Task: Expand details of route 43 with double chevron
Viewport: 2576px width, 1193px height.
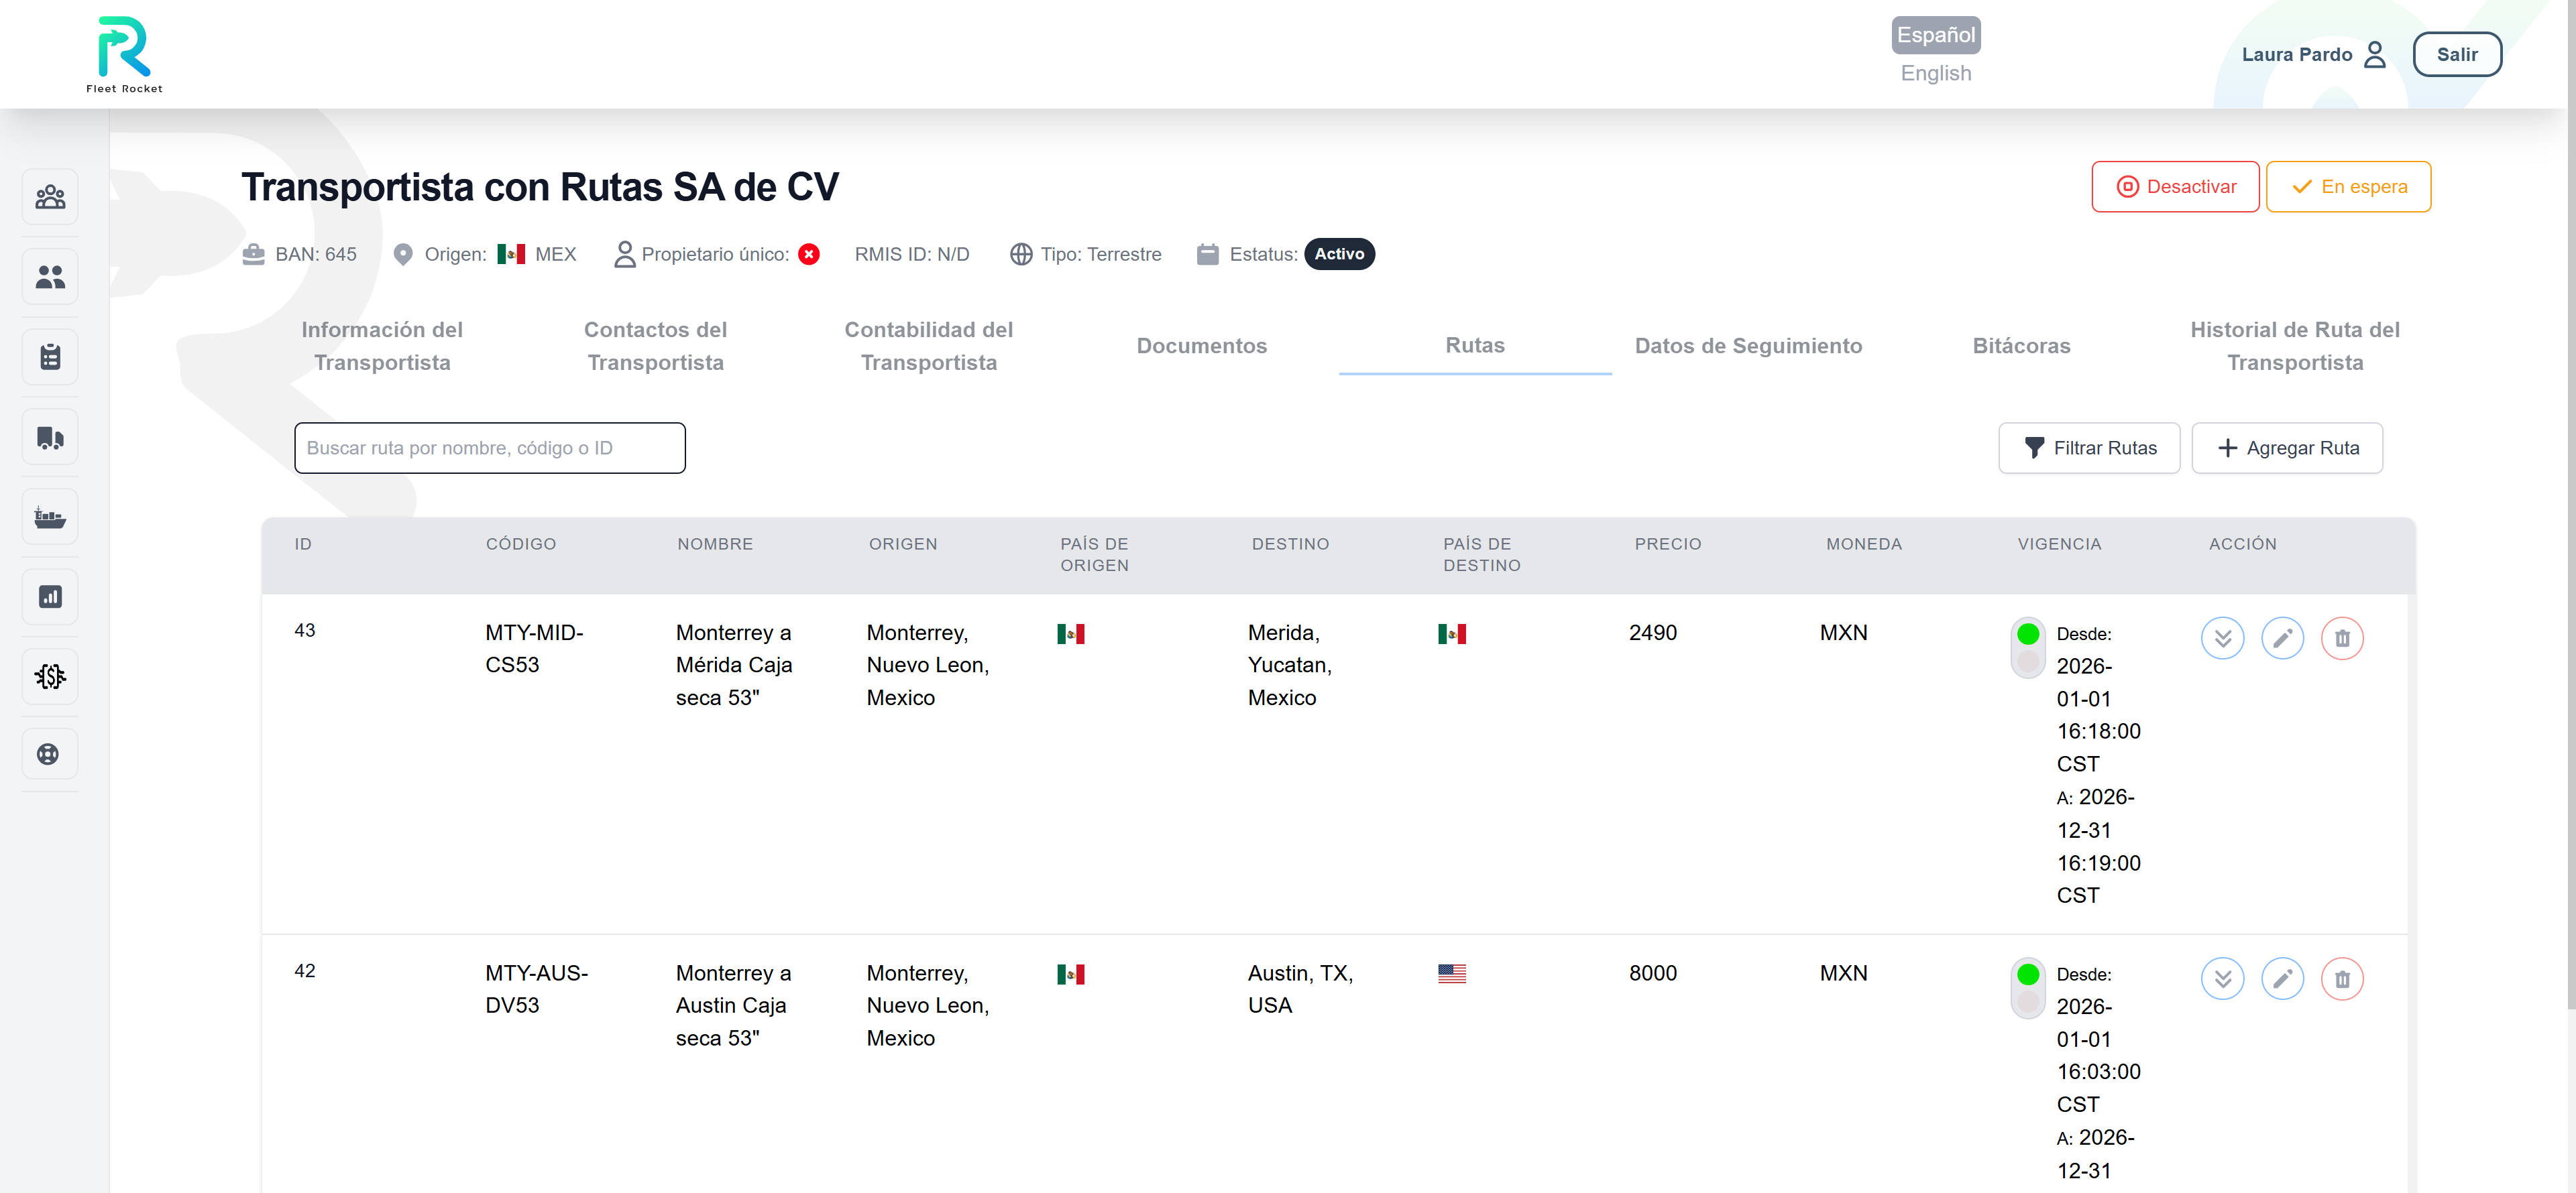Action: [2222, 639]
